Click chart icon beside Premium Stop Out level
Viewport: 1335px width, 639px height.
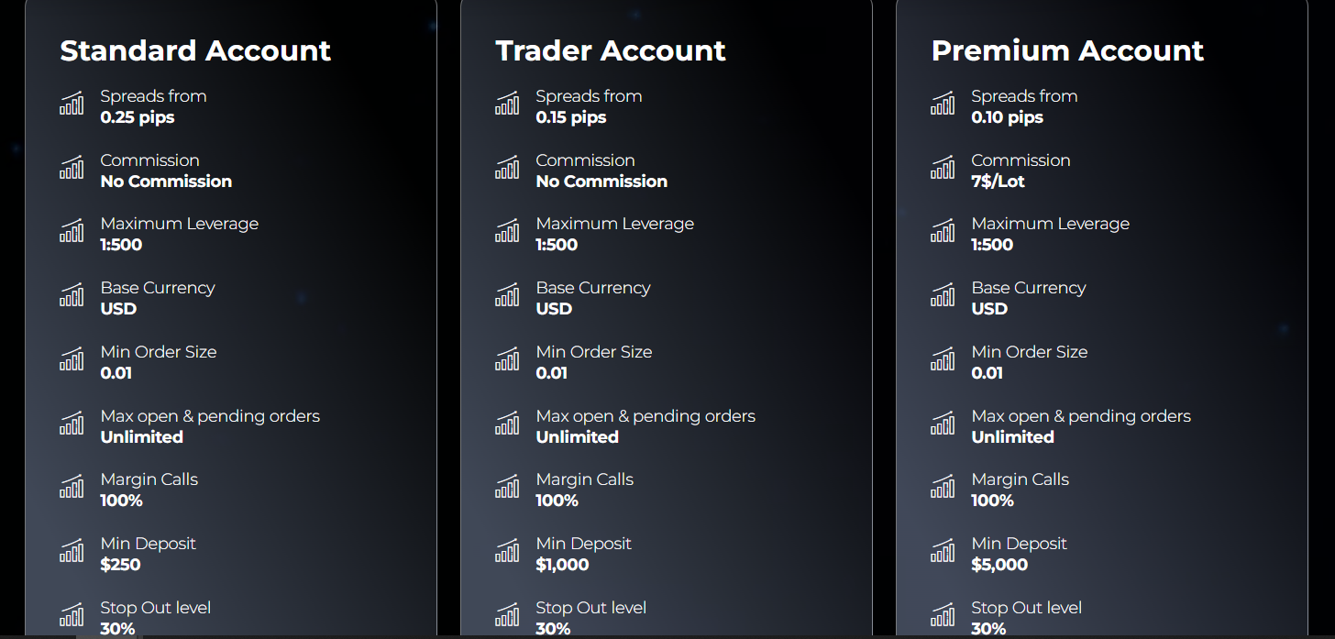(943, 615)
